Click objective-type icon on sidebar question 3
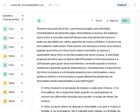This screenshot has height=112, width=140. tap(22, 47)
